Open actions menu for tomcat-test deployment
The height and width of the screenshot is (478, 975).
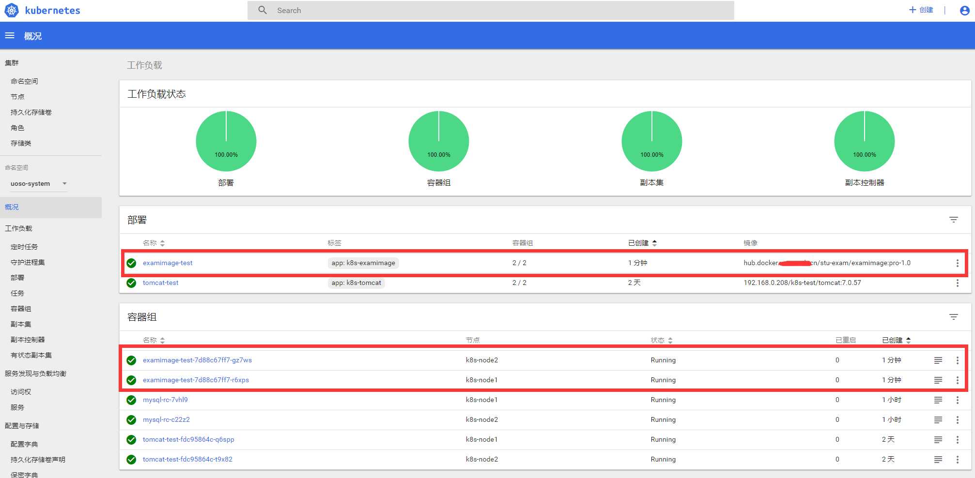(957, 283)
